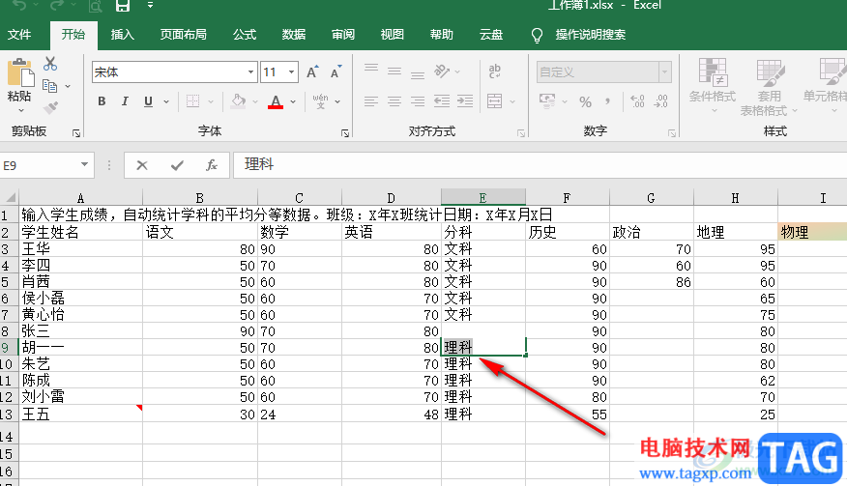Click the Copy icon
The height and width of the screenshot is (486, 847).
coord(49,86)
